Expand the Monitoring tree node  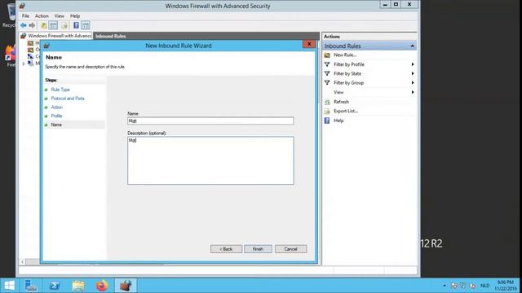click(24, 63)
